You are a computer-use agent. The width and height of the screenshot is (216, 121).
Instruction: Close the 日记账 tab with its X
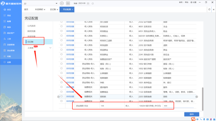[x=57, y=10]
